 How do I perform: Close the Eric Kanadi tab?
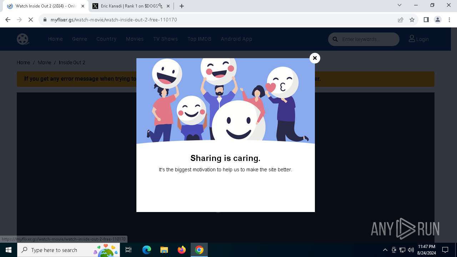tap(168, 6)
